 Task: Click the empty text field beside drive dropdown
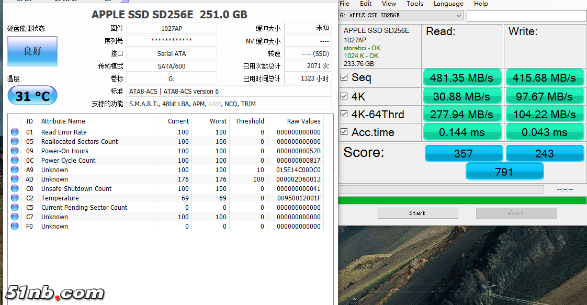[526, 15]
